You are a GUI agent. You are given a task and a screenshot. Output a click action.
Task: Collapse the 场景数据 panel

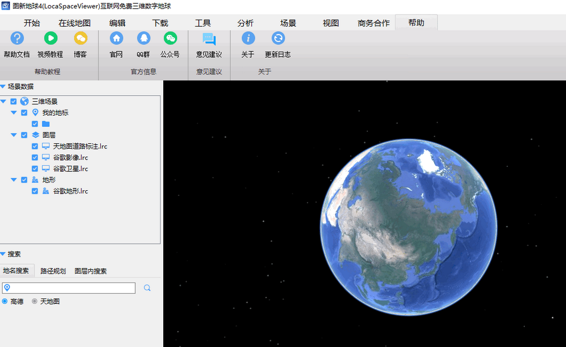3,87
